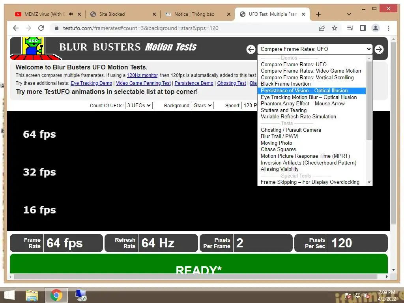Share this page via share icon
This screenshot has width=404, height=303.
[x=322, y=28]
